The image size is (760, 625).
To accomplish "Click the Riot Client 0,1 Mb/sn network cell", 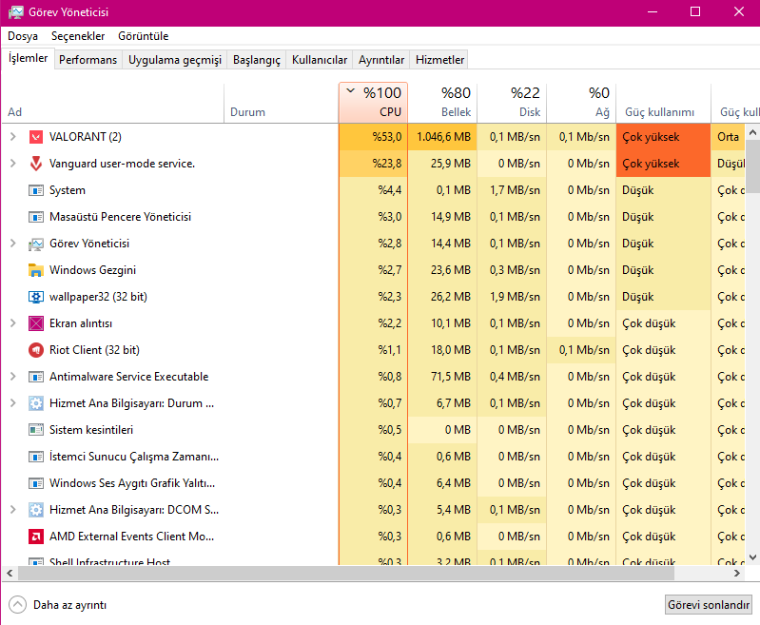I will pyautogui.click(x=581, y=350).
